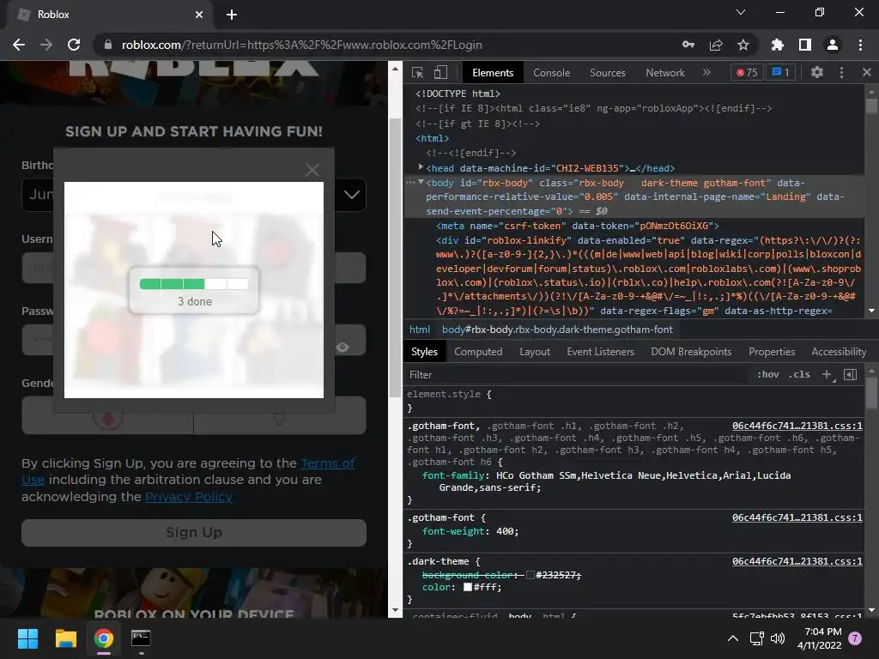
Task: Open the network icon in system tray
Action: click(x=757, y=638)
